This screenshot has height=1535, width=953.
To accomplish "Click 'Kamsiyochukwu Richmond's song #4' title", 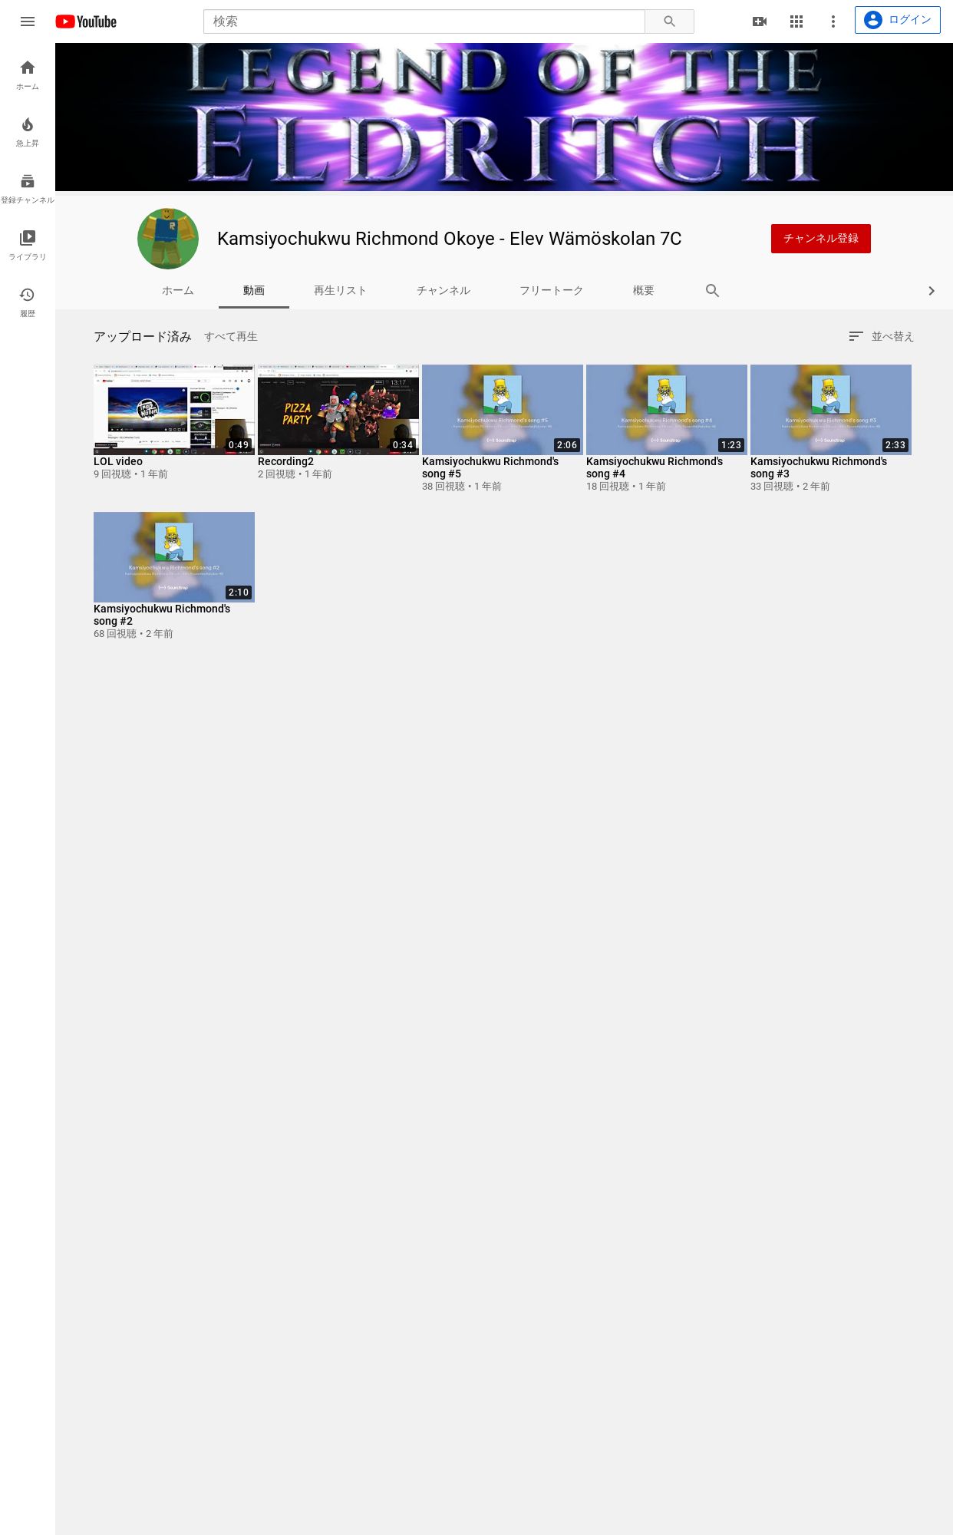I will pos(655,467).
